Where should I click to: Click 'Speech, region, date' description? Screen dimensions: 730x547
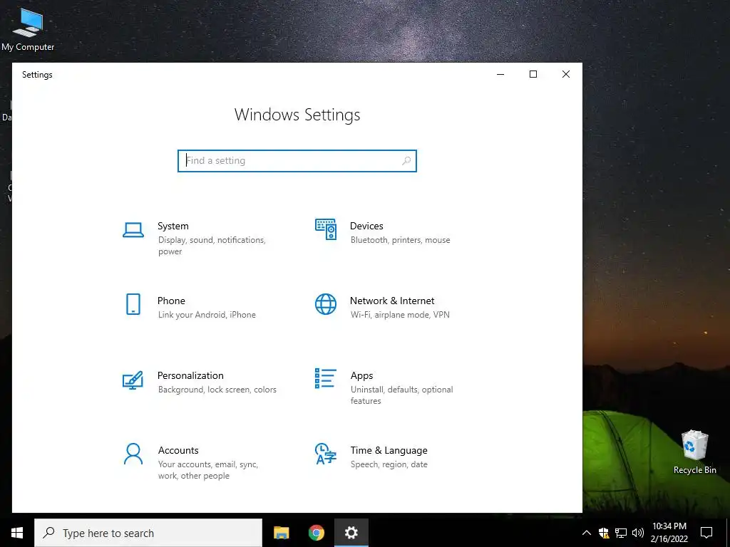[389, 464]
